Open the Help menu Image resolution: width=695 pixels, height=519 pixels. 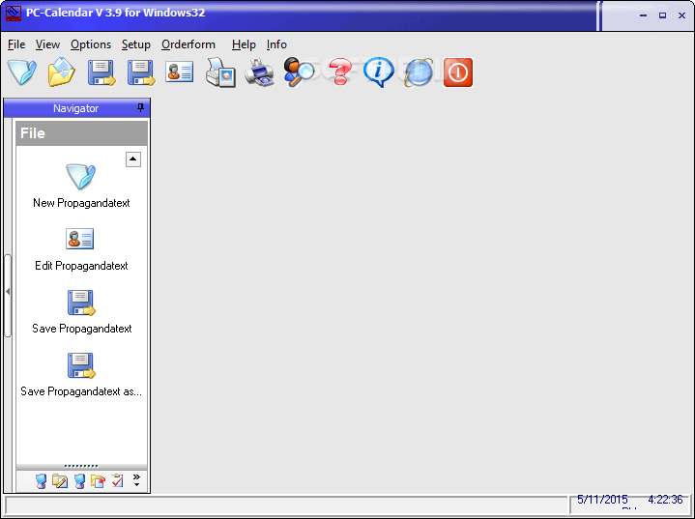click(x=244, y=44)
